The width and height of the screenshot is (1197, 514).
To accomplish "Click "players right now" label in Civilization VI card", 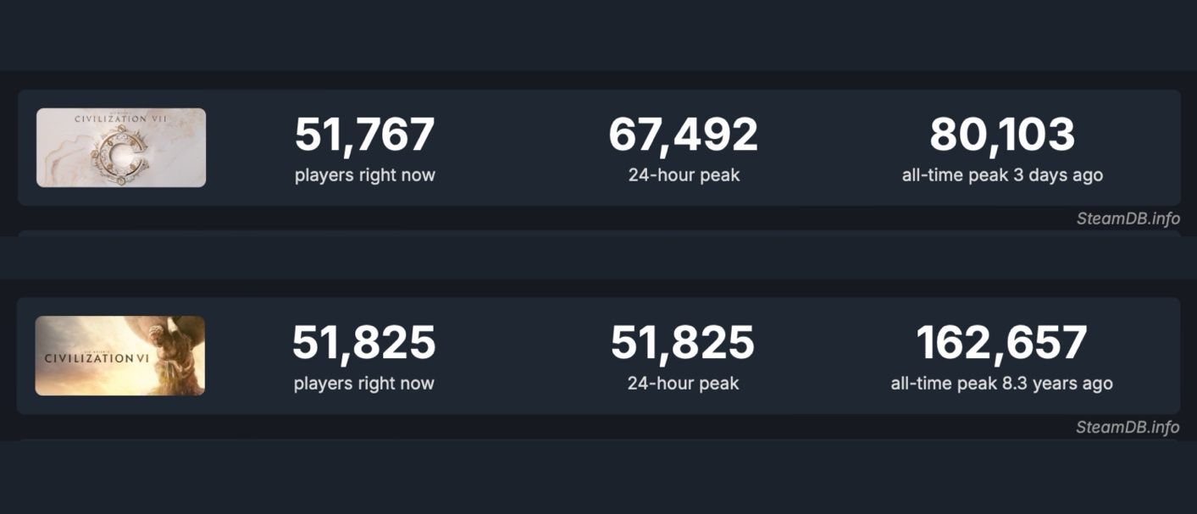I will pos(364,384).
